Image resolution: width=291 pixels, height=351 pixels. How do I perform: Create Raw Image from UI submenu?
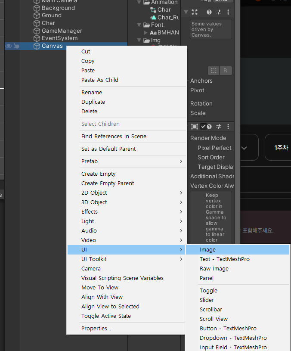pos(238,269)
